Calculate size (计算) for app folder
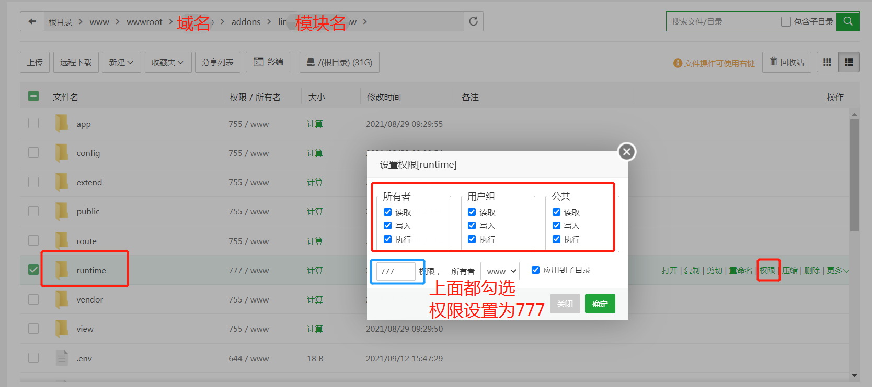The image size is (872, 387). (x=315, y=124)
